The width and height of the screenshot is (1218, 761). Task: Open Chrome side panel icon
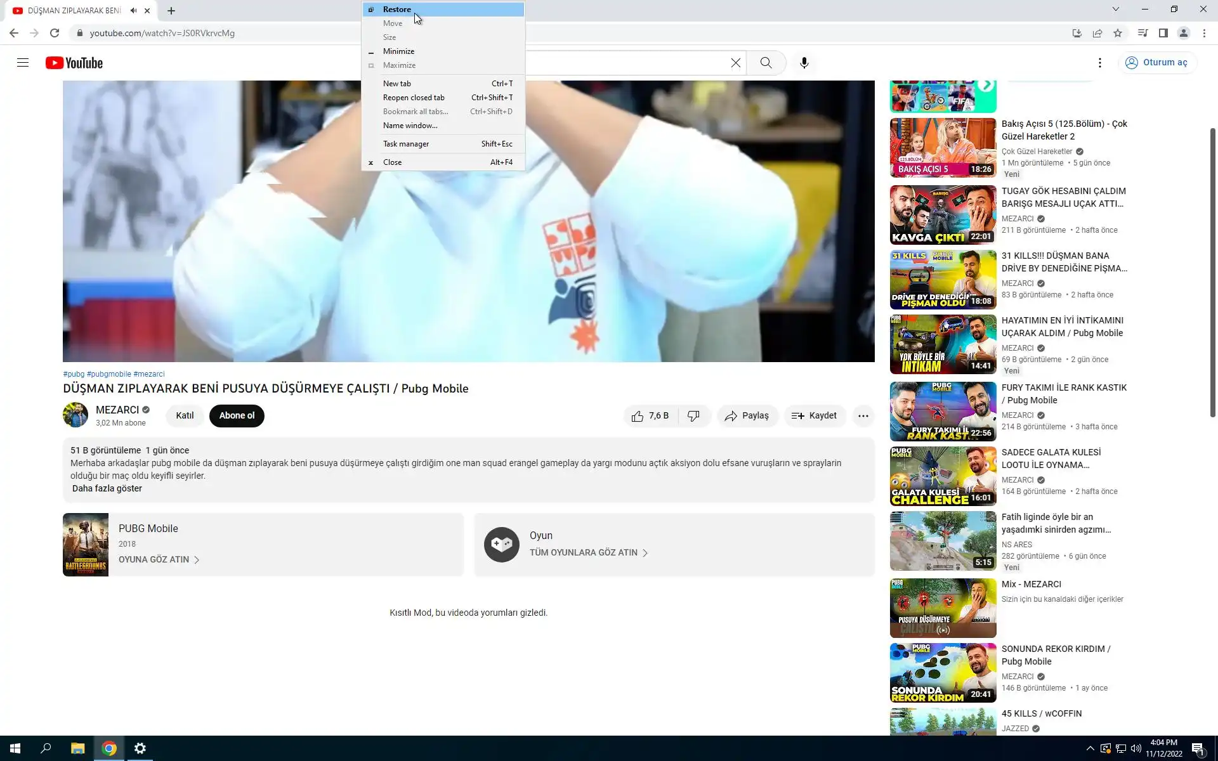1163,33
